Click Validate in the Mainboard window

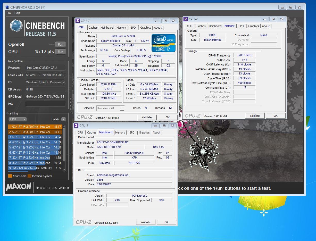point(145,222)
